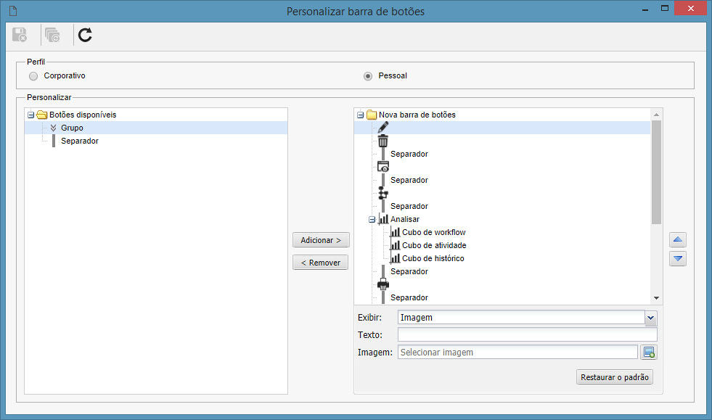Select the printer icon row
The width and height of the screenshot is (712, 420).
pos(383,284)
